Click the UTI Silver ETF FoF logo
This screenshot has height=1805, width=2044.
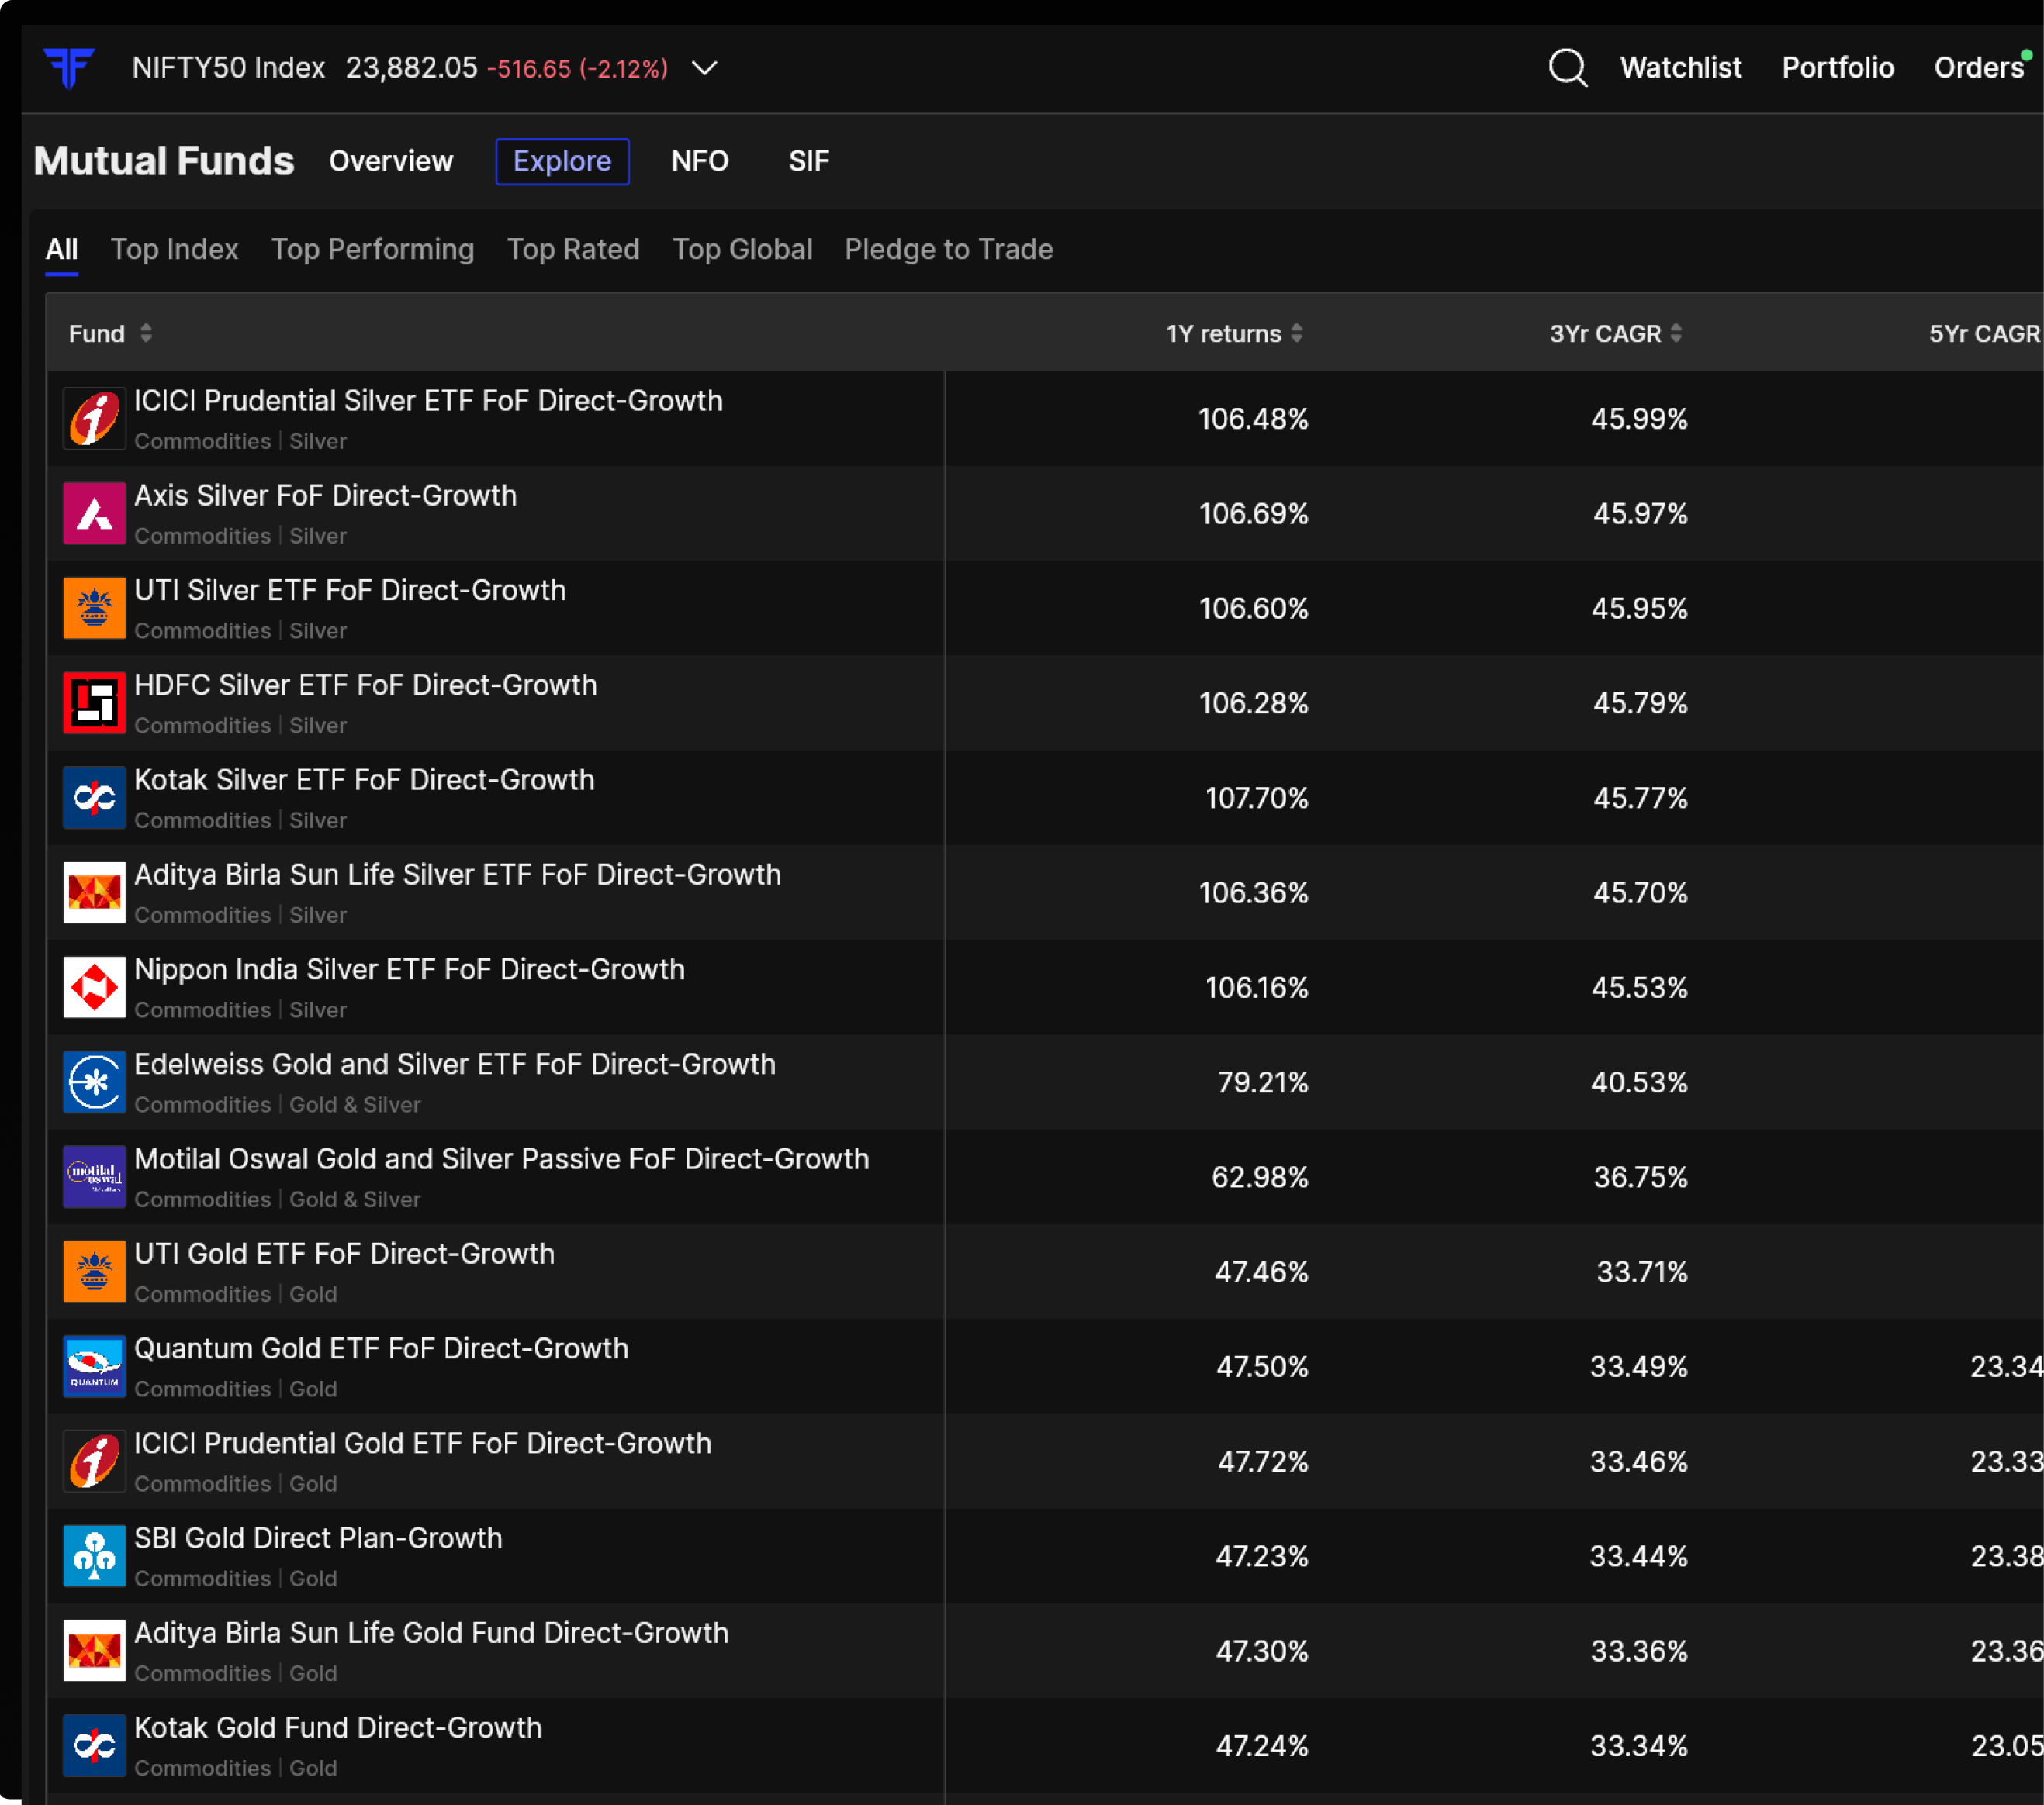click(94, 608)
